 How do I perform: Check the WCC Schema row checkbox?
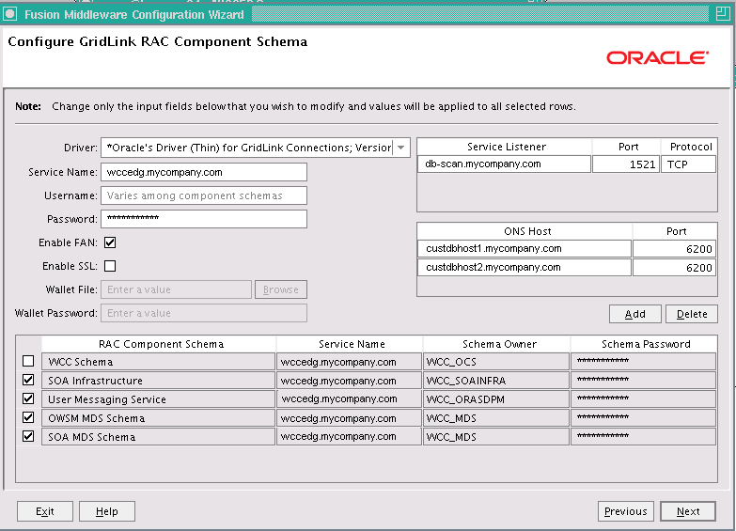[x=28, y=361]
